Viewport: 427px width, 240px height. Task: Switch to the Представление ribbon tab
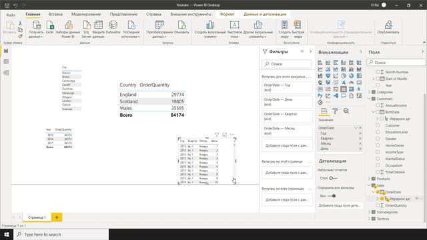pos(123,14)
